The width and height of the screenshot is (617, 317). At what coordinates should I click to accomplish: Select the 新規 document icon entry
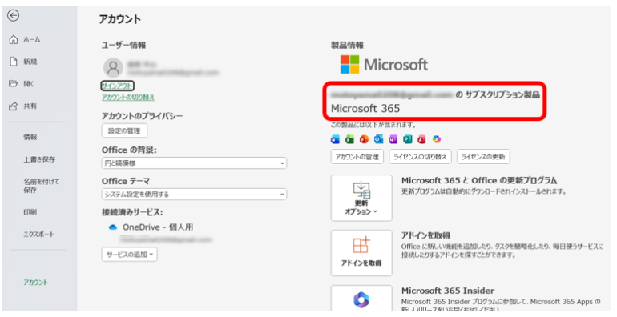(x=14, y=62)
